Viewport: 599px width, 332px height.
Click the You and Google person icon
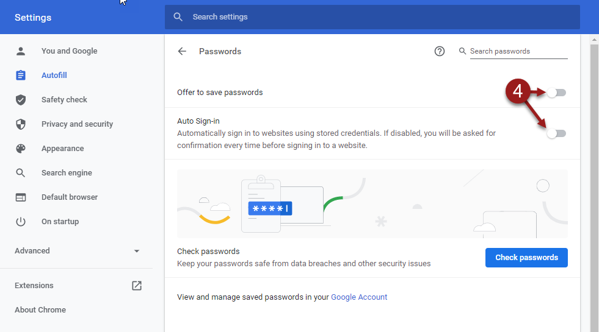[x=21, y=51]
